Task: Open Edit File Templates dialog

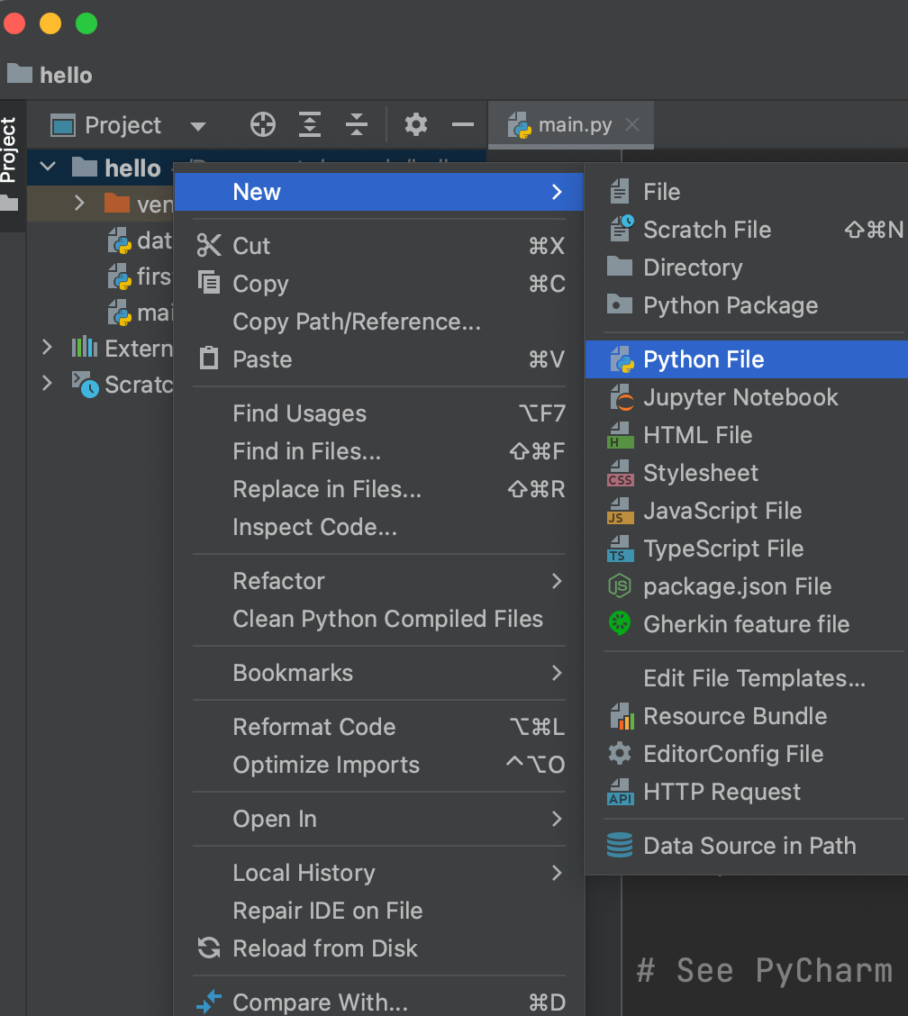Action: pos(747,678)
